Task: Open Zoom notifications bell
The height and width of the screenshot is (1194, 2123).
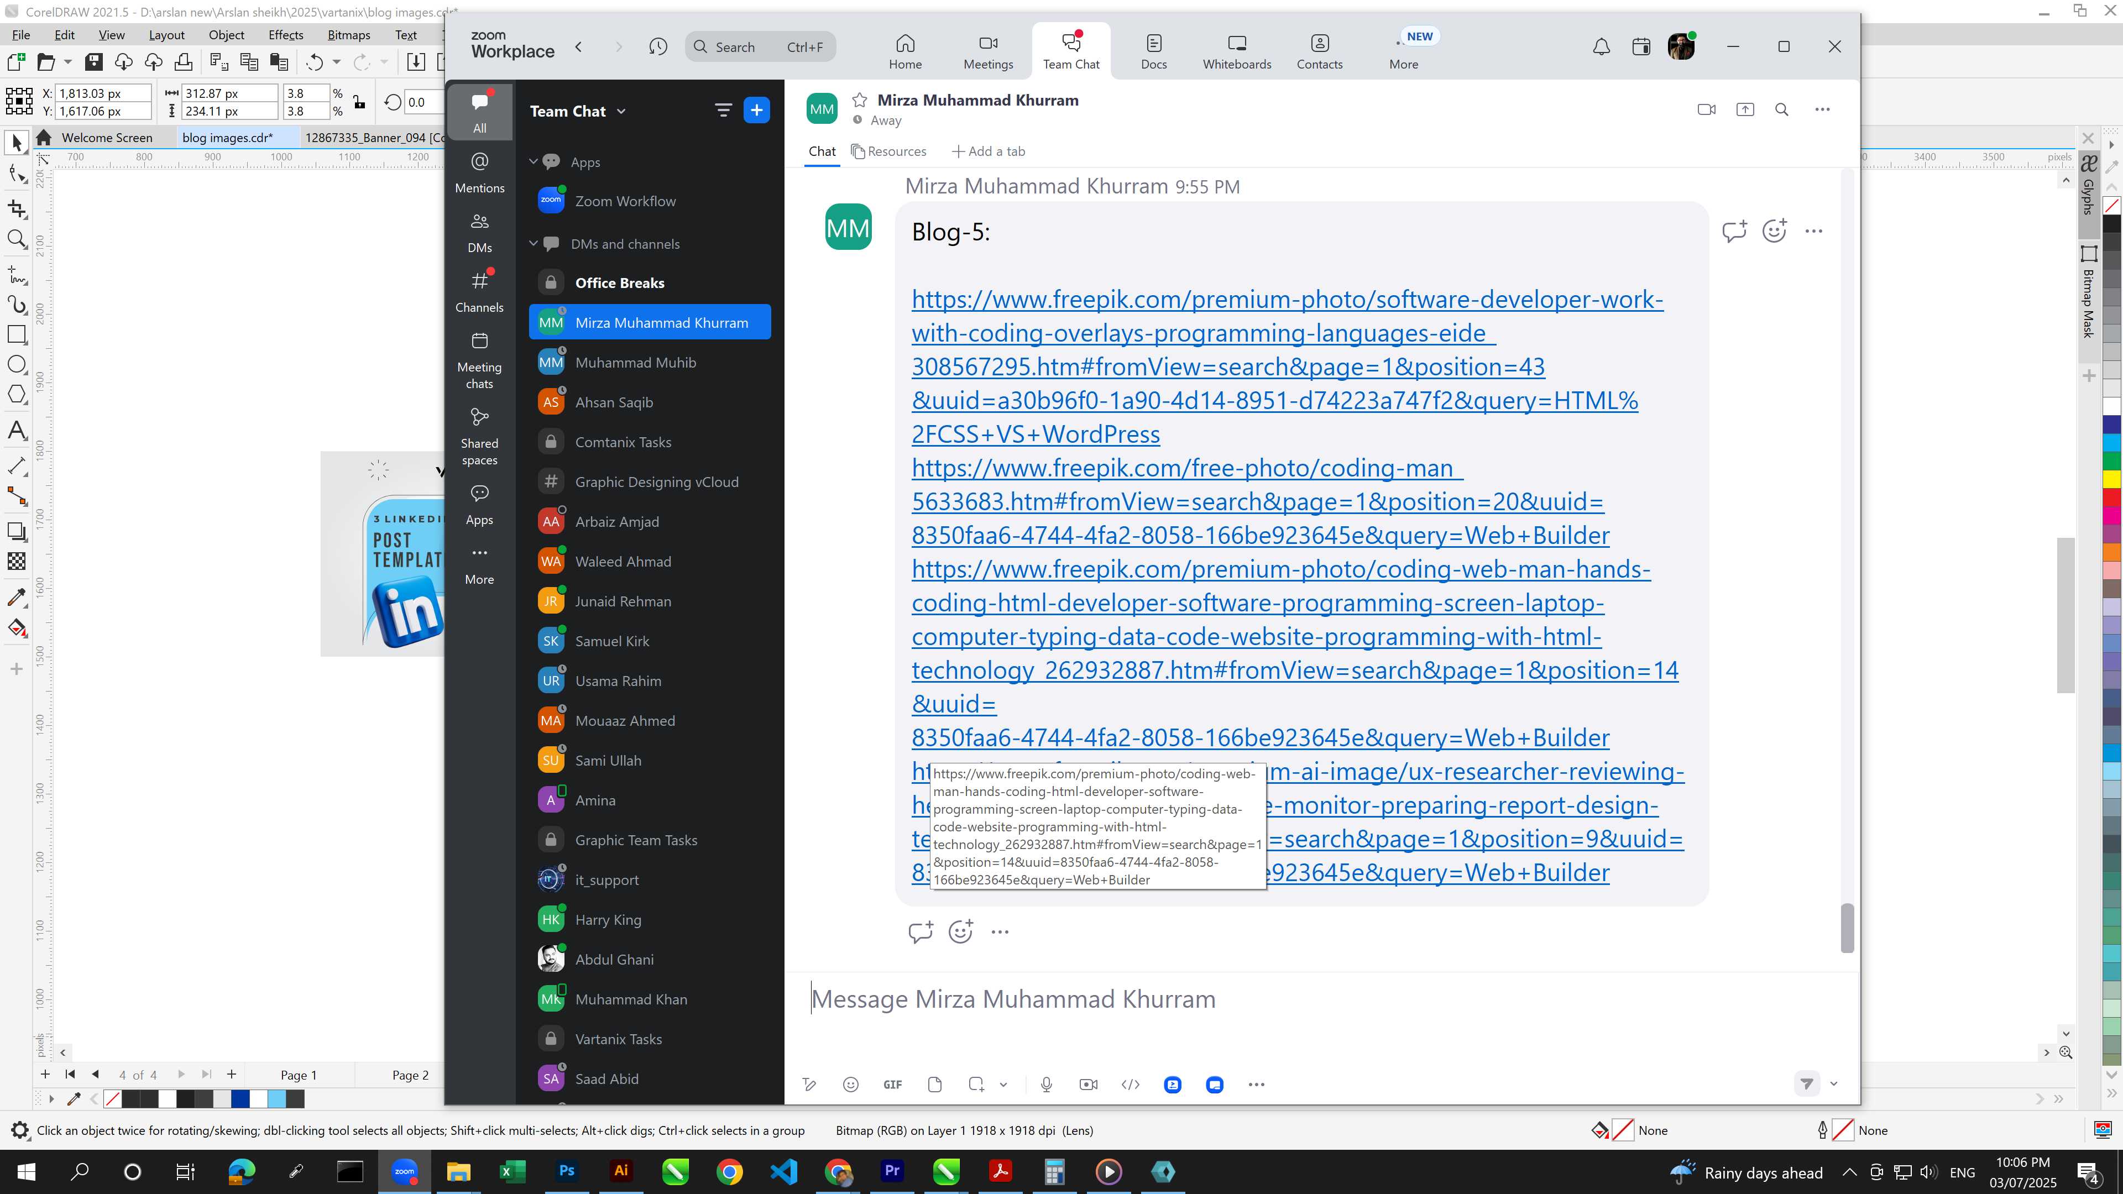Action: [1601, 47]
